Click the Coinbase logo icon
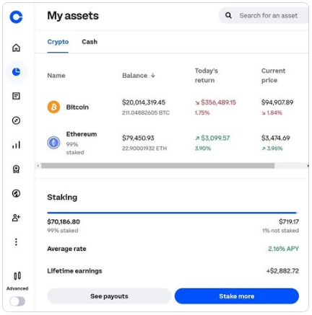 coord(16,17)
